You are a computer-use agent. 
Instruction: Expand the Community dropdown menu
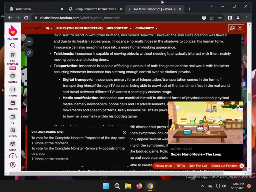pyautogui.click(x=146, y=28)
